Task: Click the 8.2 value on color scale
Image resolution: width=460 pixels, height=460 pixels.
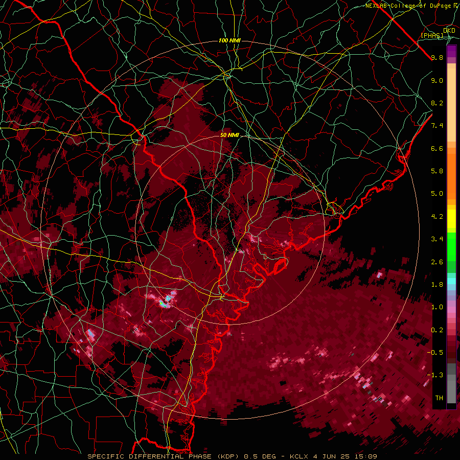Action: (437, 103)
